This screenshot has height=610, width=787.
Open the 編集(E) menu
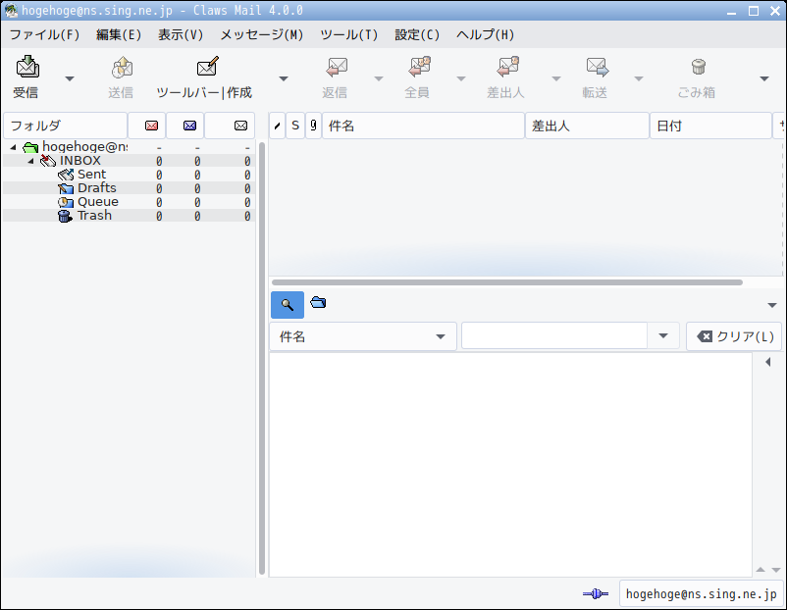coord(119,34)
